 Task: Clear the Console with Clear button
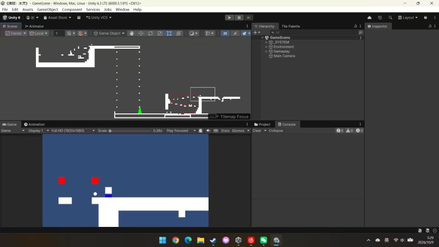pyautogui.click(x=257, y=131)
